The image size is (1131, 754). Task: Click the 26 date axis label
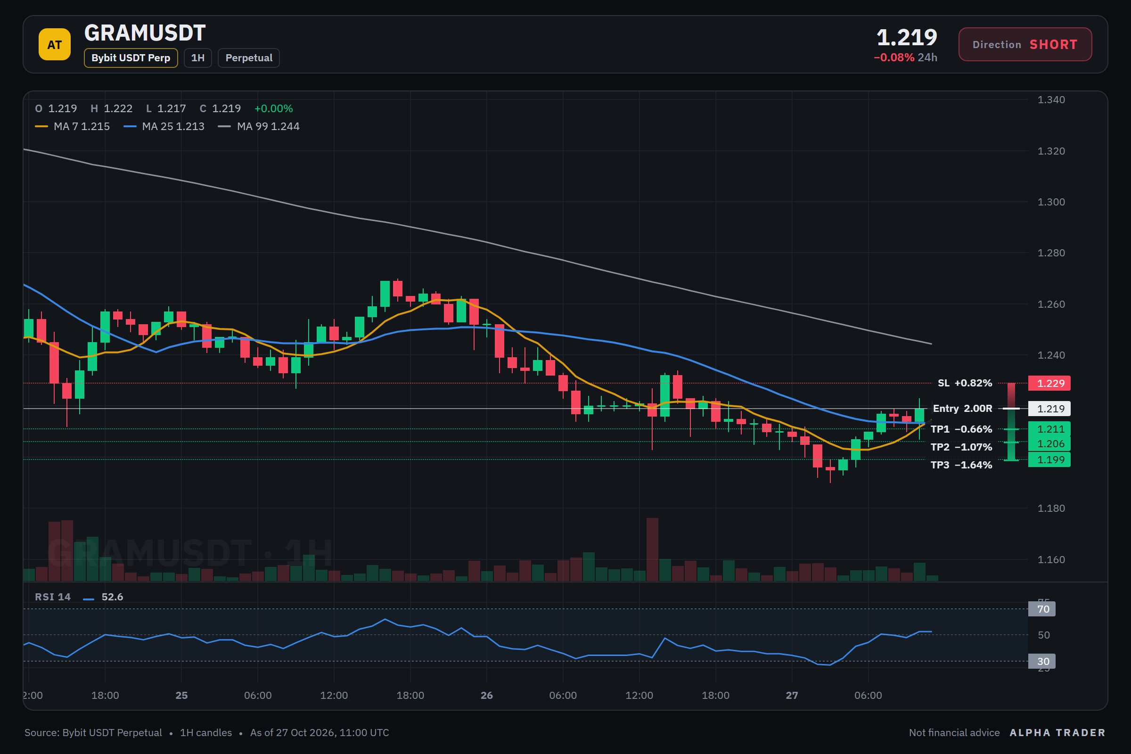click(487, 696)
